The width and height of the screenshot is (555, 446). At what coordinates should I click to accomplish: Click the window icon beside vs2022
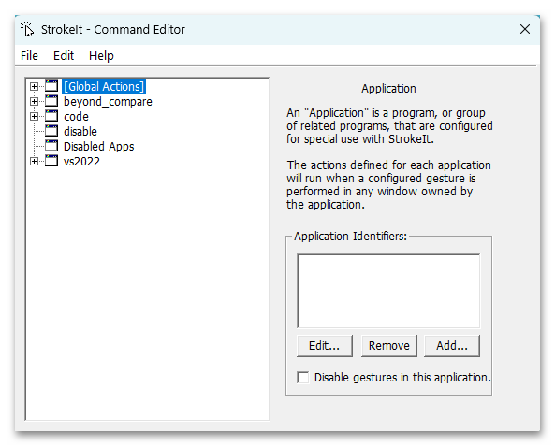pyautogui.click(x=51, y=161)
